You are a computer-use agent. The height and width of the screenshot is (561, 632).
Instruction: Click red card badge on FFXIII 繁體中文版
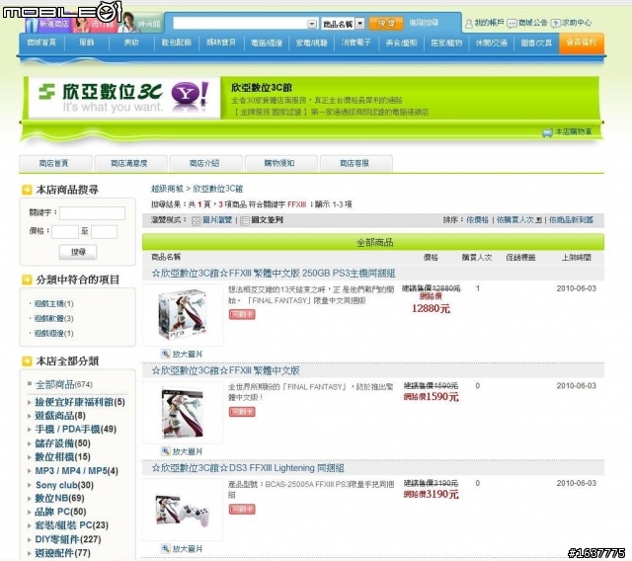[242, 412]
